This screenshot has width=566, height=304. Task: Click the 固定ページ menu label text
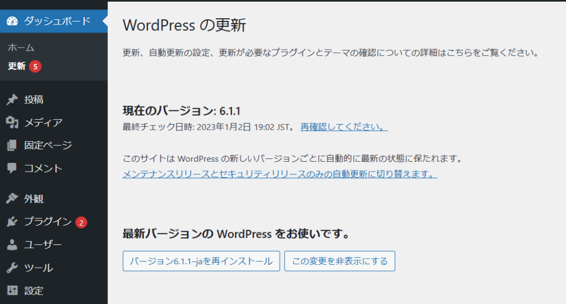point(48,146)
